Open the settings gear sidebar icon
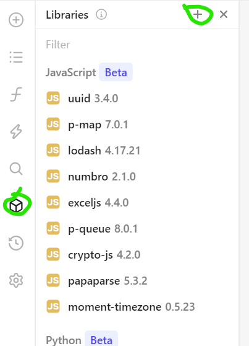The image size is (249, 346). point(16,280)
